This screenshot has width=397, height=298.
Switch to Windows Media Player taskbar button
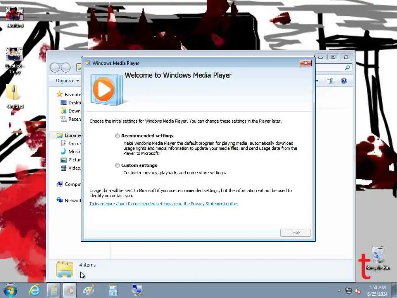[x=70, y=290]
